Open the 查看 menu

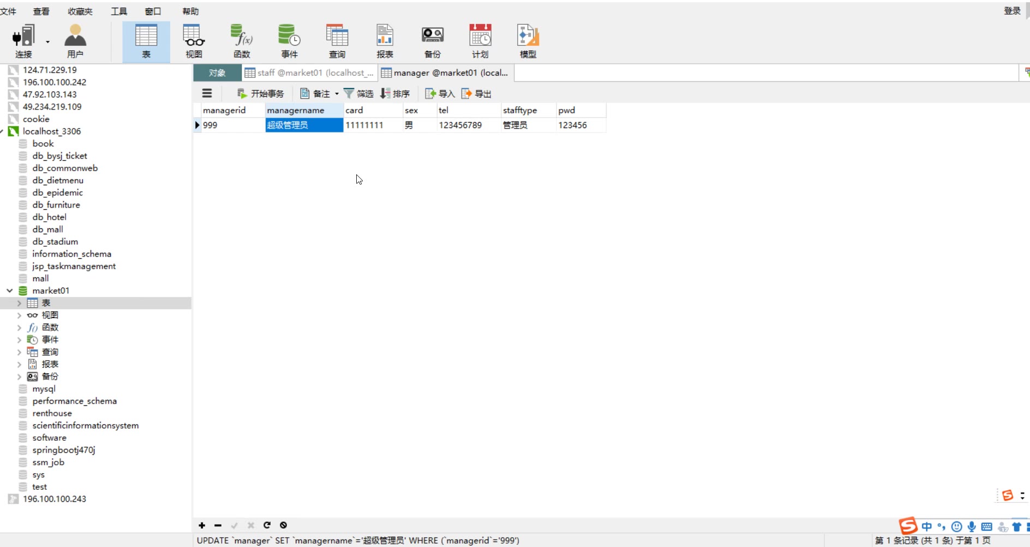pyautogui.click(x=41, y=11)
